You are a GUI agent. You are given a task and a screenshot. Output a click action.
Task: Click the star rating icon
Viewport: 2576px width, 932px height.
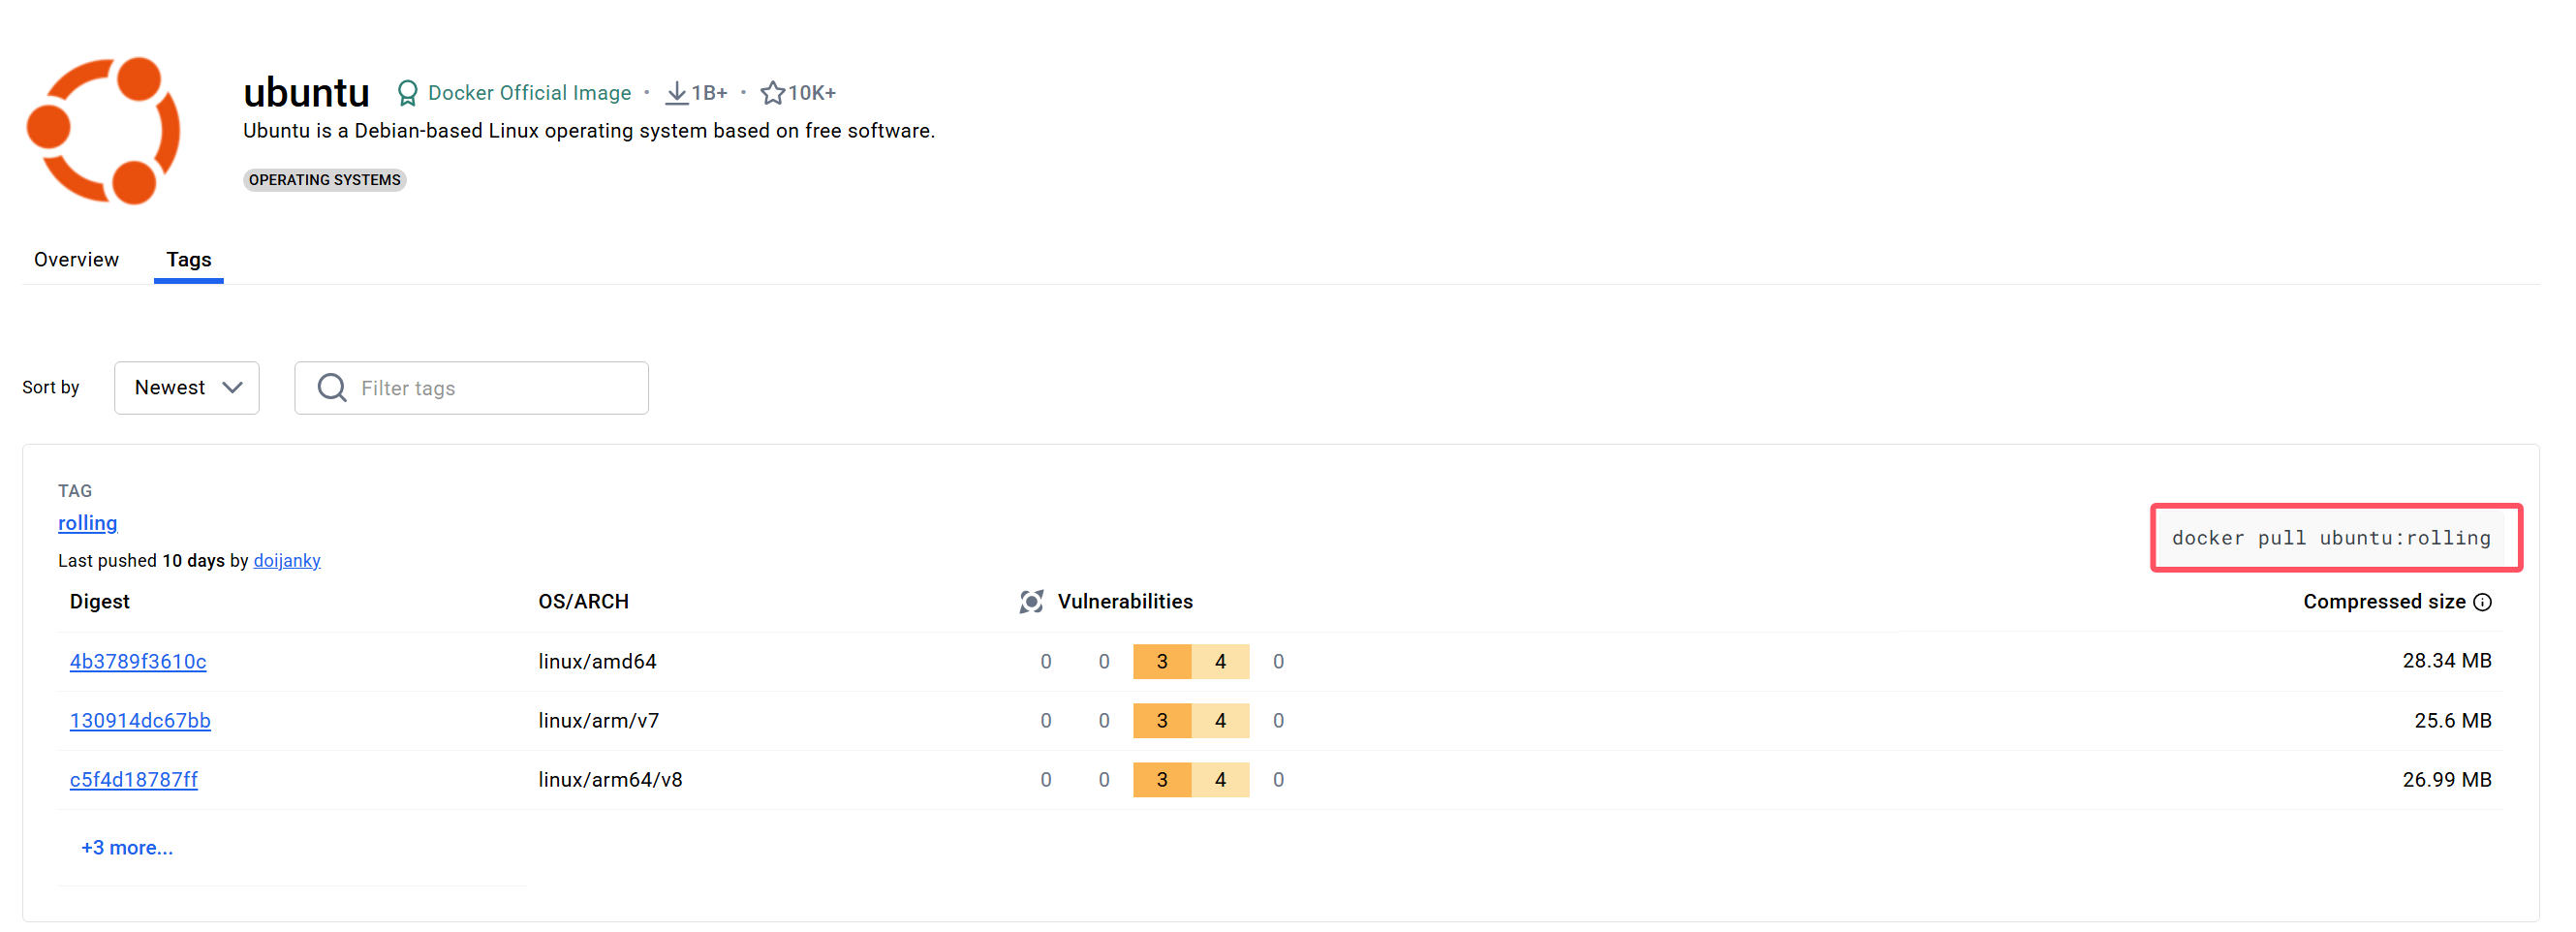(x=772, y=93)
